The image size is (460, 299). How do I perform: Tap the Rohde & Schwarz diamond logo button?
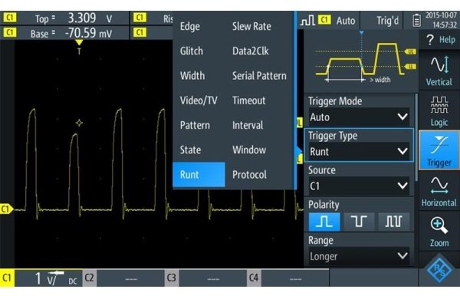click(439, 269)
